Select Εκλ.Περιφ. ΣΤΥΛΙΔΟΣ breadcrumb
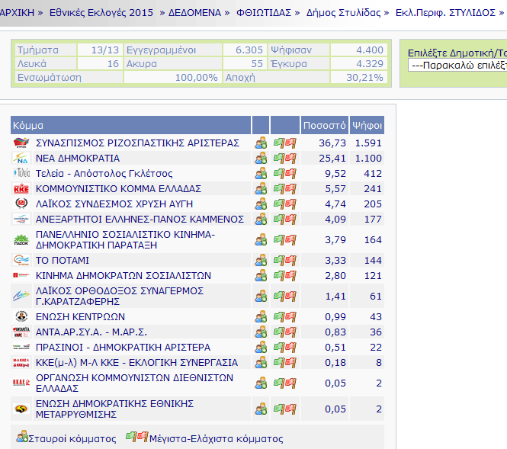Image resolution: width=507 pixels, height=449 pixels. [x=445, y=13]
